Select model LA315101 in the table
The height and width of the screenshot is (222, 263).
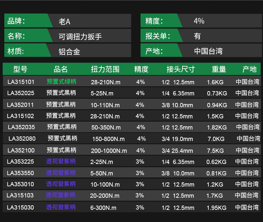pos(21,82)
